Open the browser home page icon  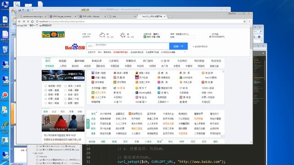coord(32,22)
